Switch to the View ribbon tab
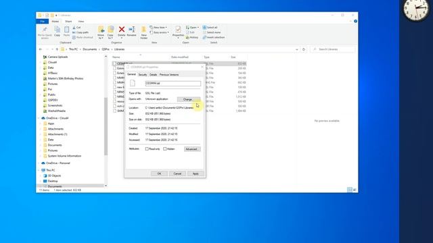 [x=81, y=21]
